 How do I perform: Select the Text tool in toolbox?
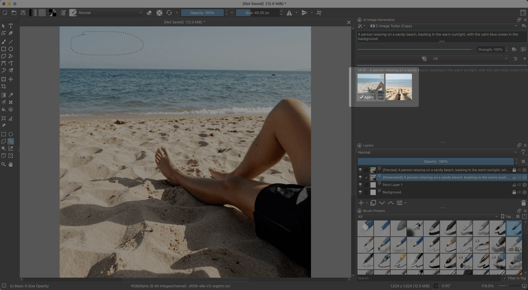11,26
